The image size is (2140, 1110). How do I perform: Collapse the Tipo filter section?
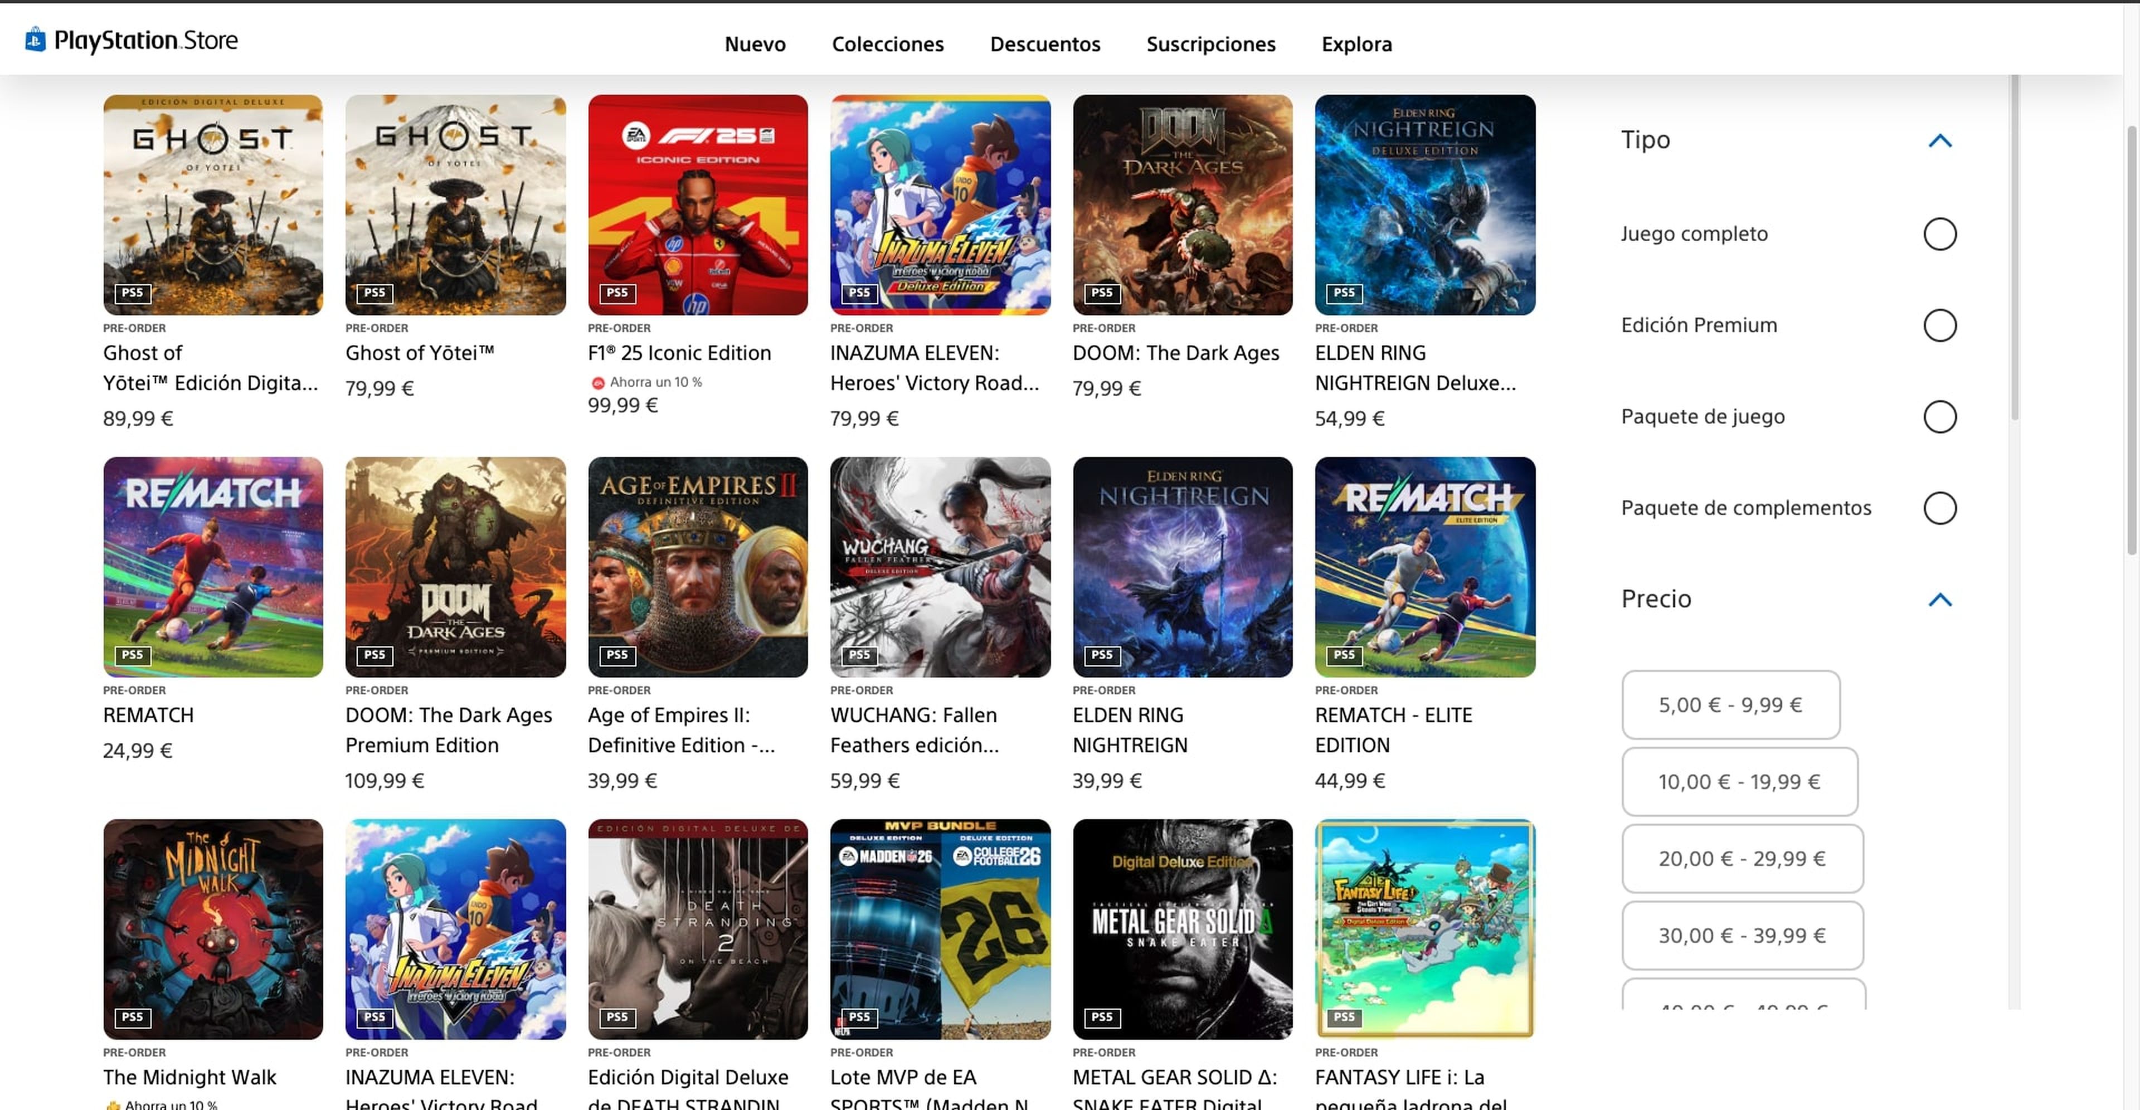1940,139
